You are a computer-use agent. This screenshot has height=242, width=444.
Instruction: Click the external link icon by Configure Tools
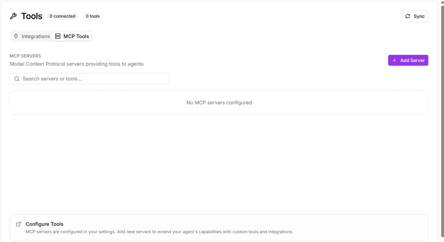(x=18, y=224)
